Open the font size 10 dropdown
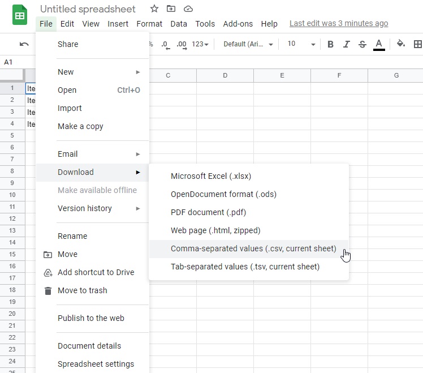Viewport: 423px width, 373px height. pos(301,44)
